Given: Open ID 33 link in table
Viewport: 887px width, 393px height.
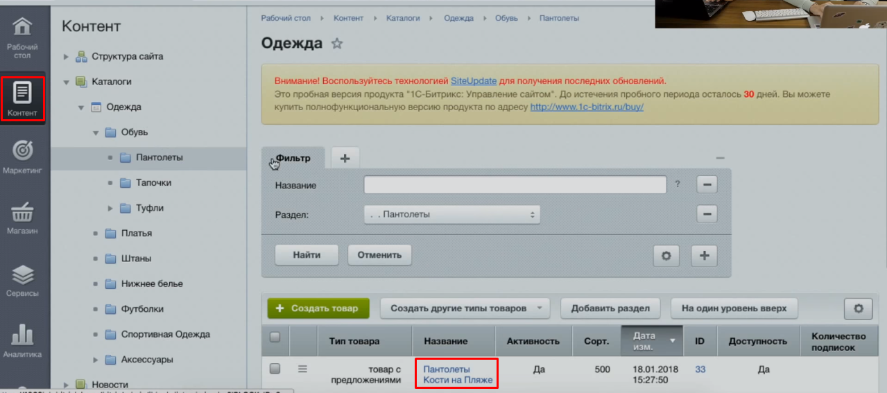Looking at the screenshot, I should click(700, 369).
